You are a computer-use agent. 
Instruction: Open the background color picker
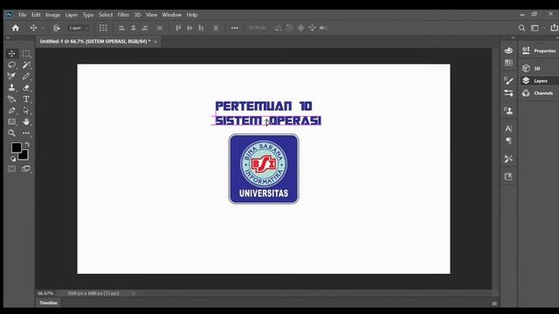(x=25, y=157)
